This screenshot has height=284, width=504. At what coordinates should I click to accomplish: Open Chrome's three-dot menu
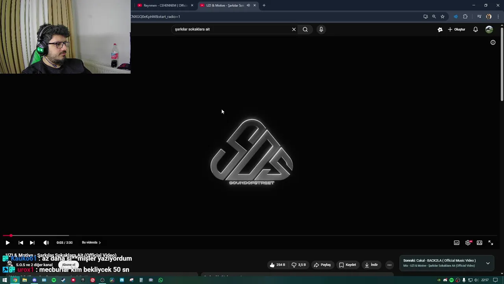(498, 17)
